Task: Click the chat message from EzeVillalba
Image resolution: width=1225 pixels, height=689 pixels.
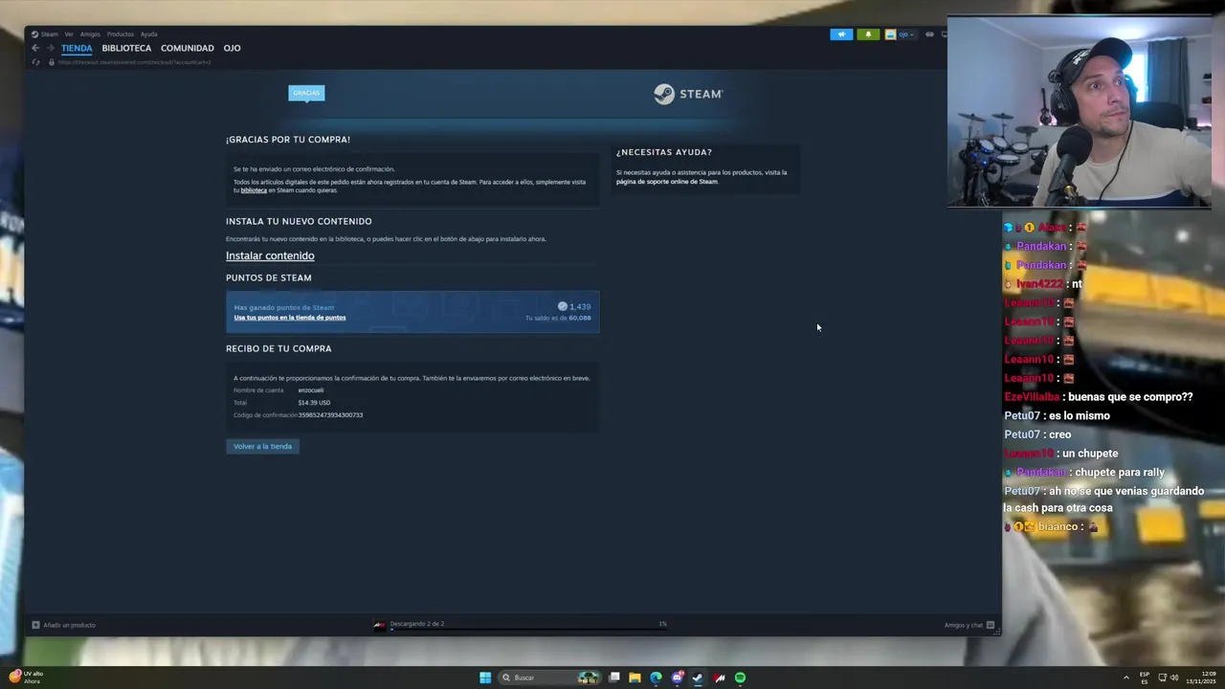Action: pos(1099,397)
